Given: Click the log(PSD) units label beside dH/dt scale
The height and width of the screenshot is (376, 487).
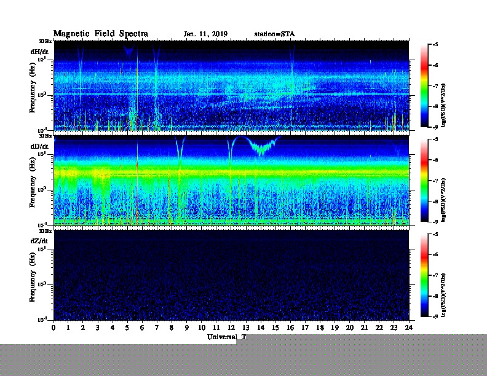Looking at the screenshot, I should [444, 105].
